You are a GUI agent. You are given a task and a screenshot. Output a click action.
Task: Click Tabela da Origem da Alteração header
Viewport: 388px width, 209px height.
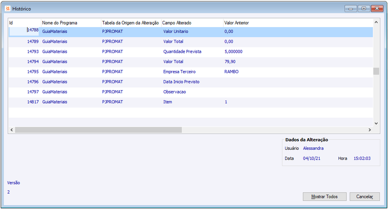click(x=131, y=23)
